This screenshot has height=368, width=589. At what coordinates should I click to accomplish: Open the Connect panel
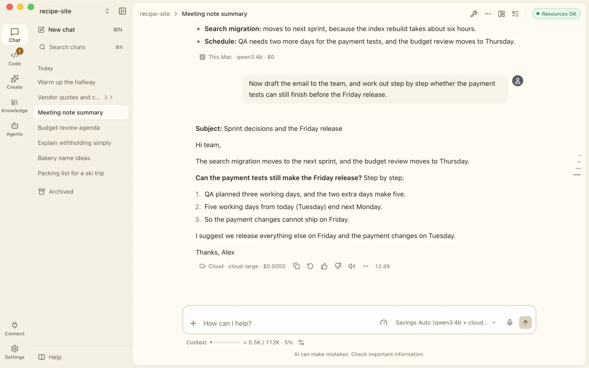pyautogui.click(x=15, y=328)
